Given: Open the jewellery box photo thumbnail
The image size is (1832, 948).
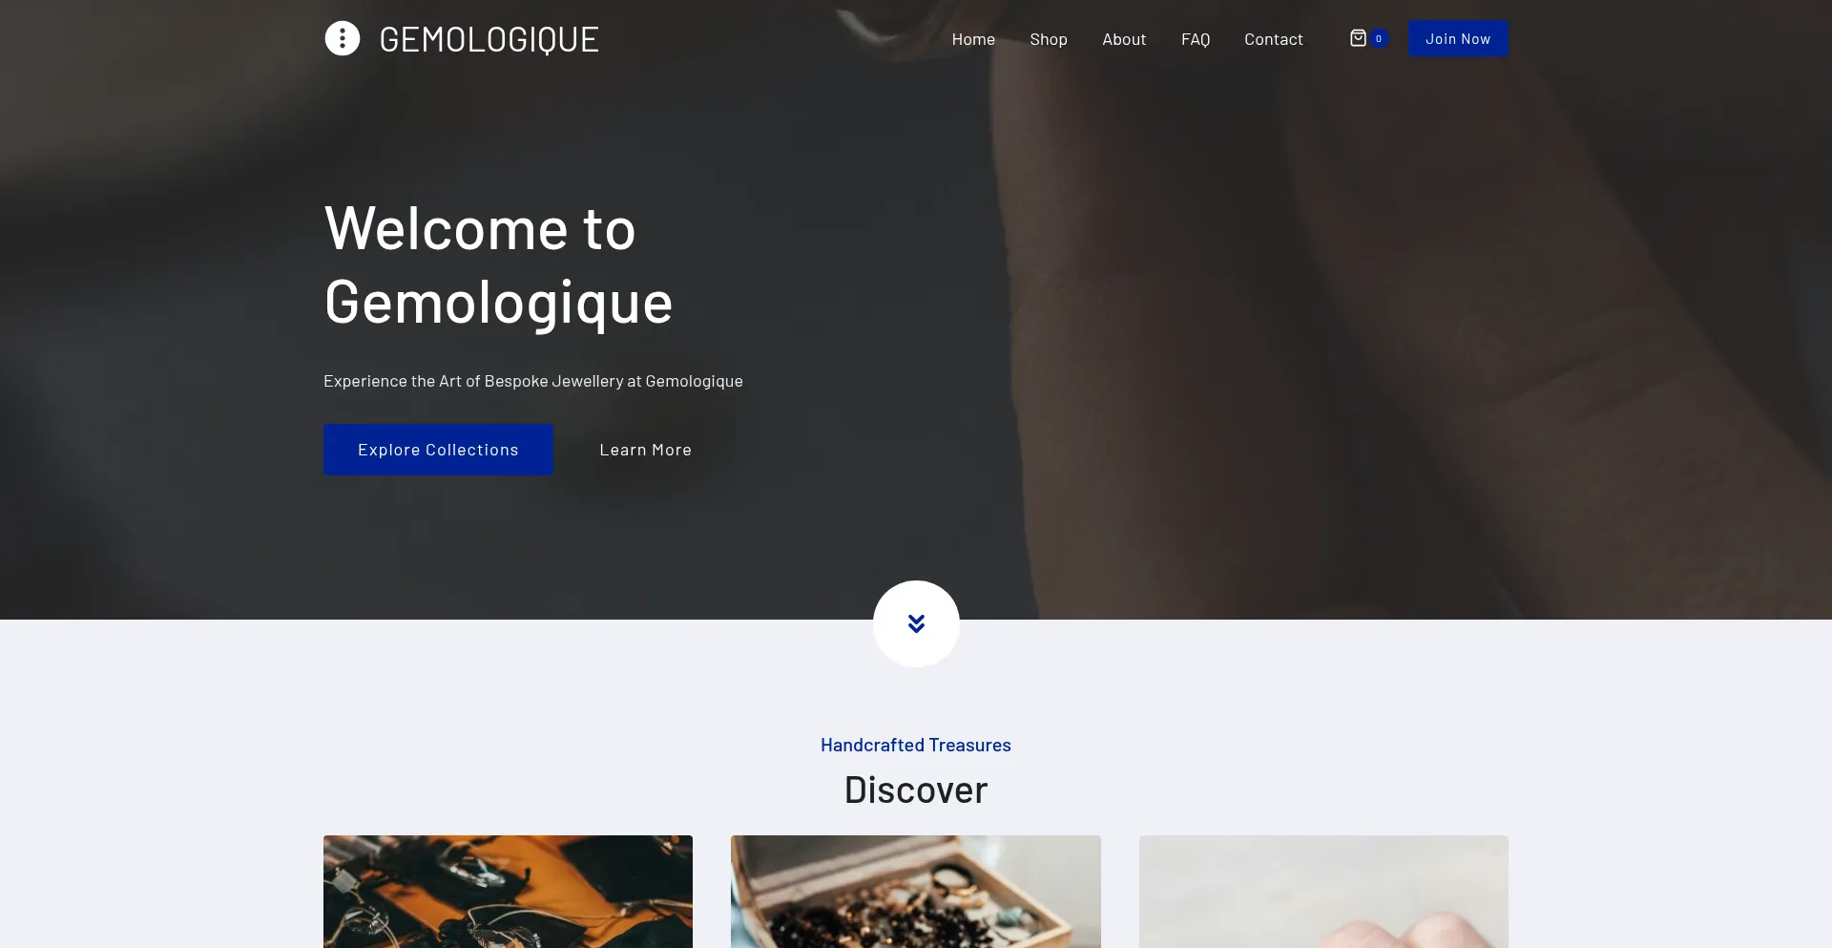Looking at the screenshot, I should click(916, 892).
